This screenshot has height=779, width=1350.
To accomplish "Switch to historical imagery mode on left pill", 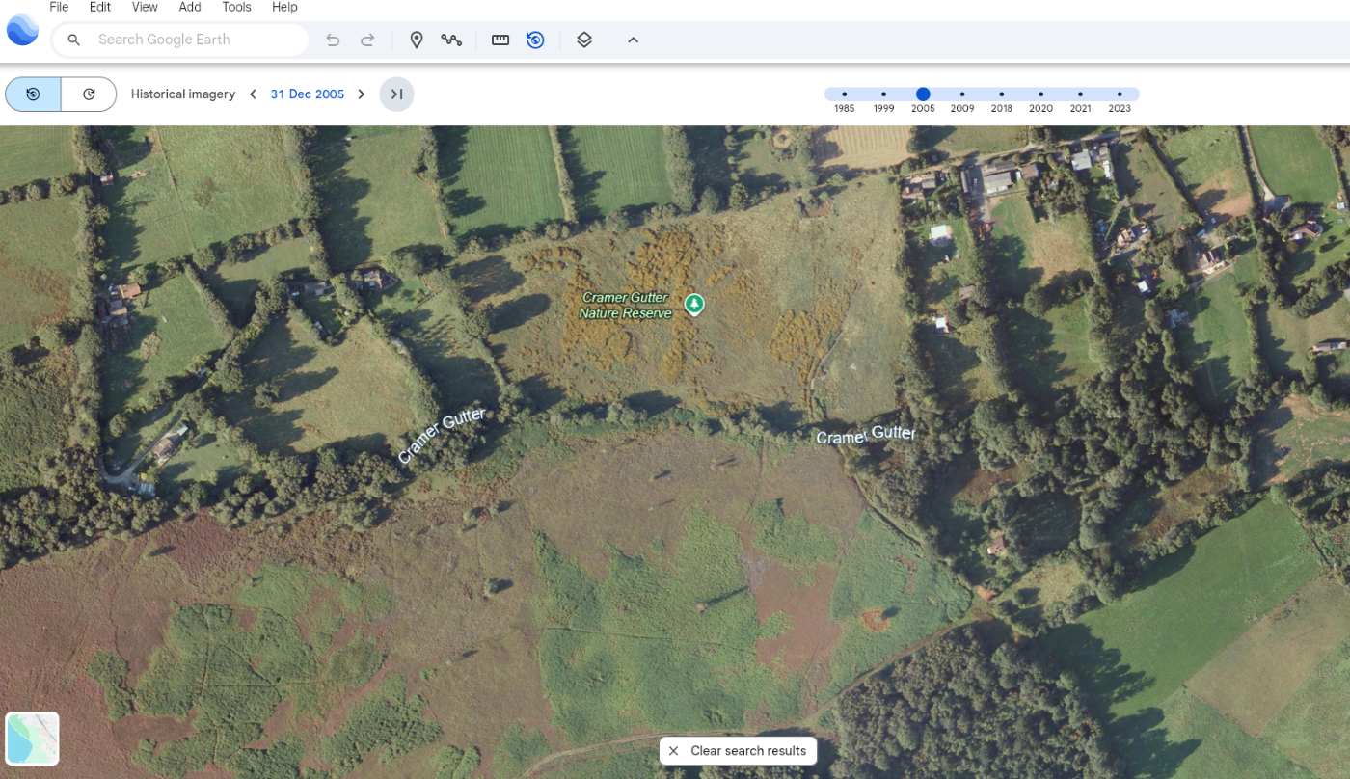I will (33, 94).
